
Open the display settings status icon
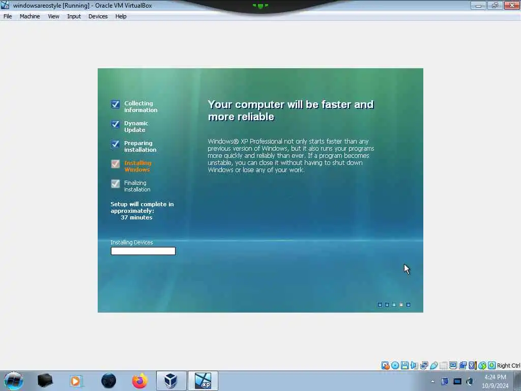tap(453, 366)
